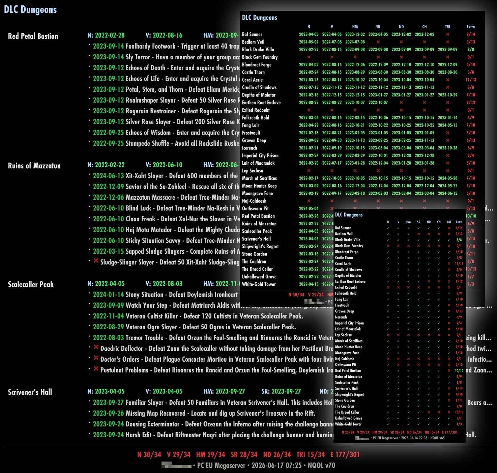This screenshot has width=497, height=473.
Task: Click Frostvault's TRI red X in dated table
Action: (447, 133)
